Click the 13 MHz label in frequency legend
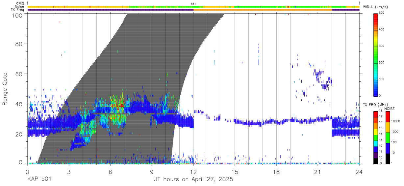The image size is (404, 186). (x=381, y=140)
